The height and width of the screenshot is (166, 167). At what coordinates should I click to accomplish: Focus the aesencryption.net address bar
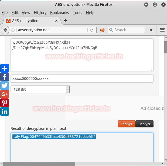click(52, 30)
